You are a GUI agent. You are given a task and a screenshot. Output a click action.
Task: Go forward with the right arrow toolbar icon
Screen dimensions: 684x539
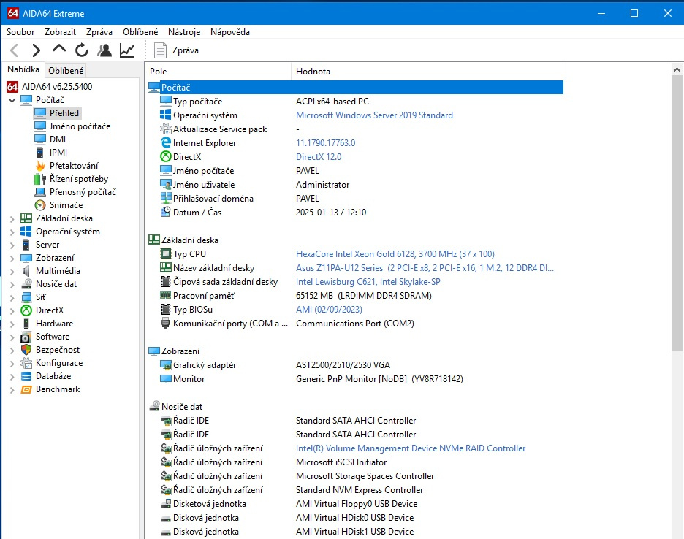coord(37,50)
